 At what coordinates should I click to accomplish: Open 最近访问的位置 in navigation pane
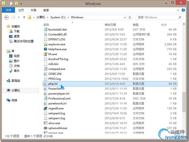point(24,41)
